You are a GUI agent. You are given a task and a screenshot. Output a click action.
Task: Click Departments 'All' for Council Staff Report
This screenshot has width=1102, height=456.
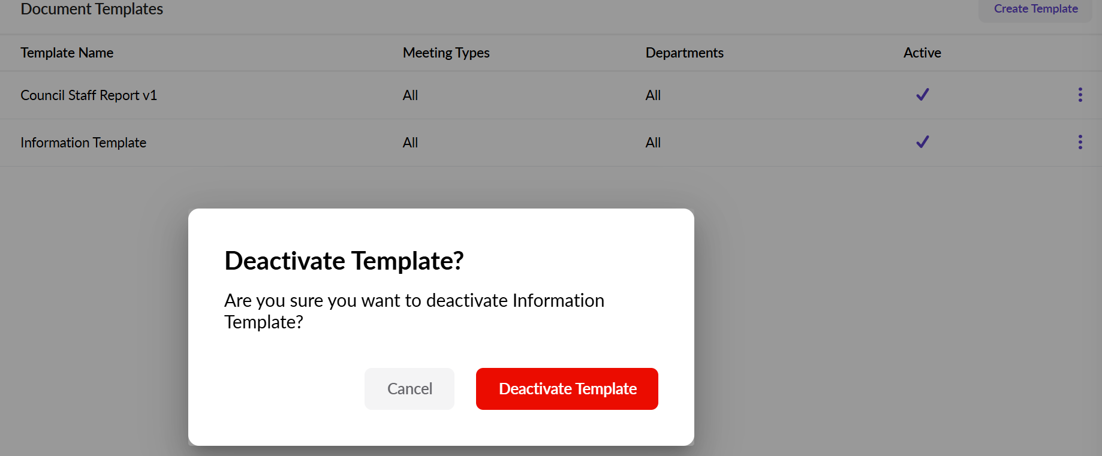coord(653,95)
